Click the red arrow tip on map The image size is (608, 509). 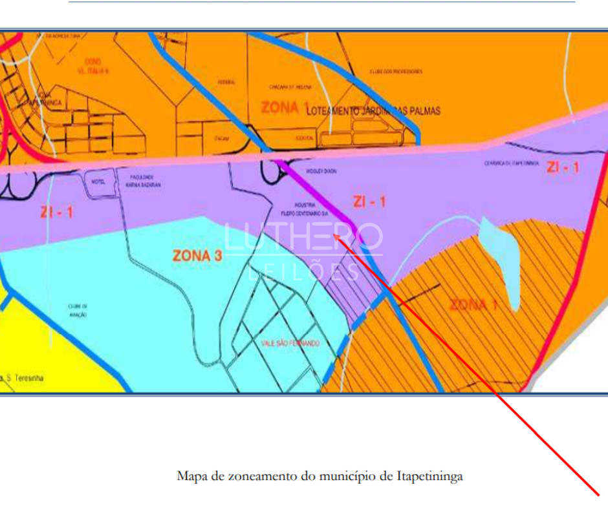[337, 237]
